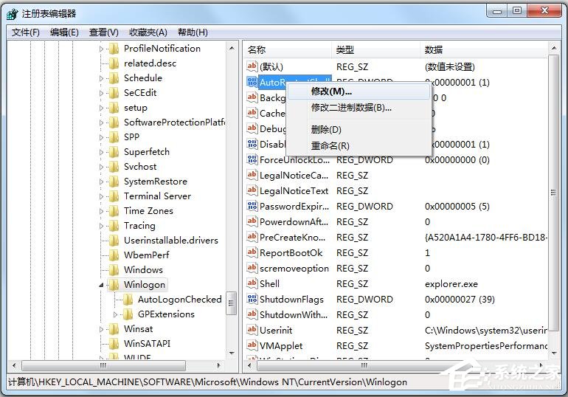The height and width of the screenshot is (397, 568).
Task: Click the DWORD icon of the selected AutoRestartShell value
Action: pyautogui.click(x=252, y=82)
